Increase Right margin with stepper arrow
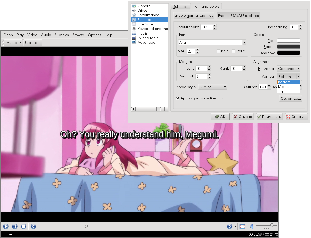The width and height of the screenshot is (311, 238). [244, 67]
